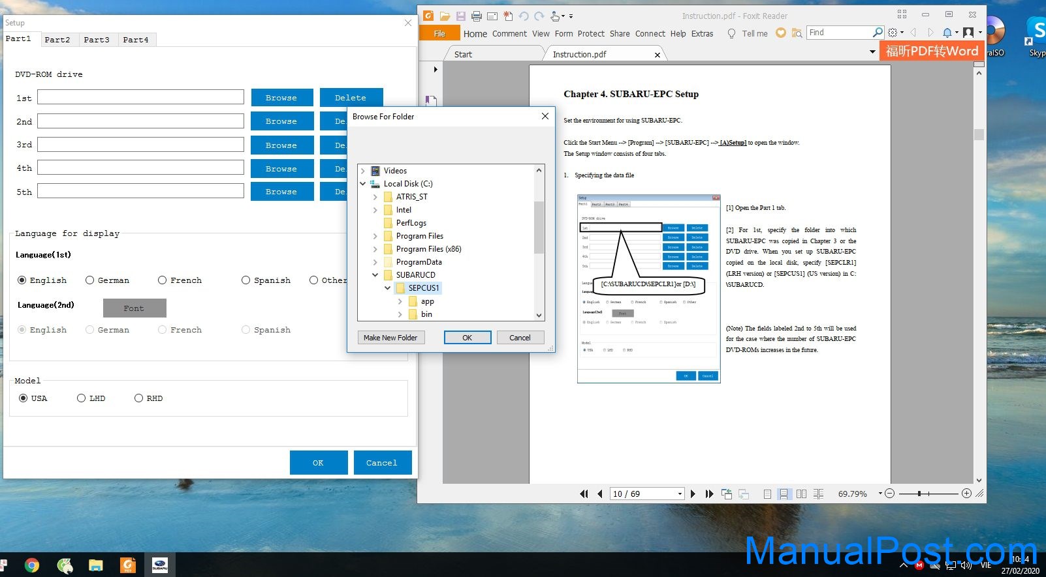Open Google Chrome from the taskbar
This screenshot has width=1046, height=577.
[x=31, y=565]
